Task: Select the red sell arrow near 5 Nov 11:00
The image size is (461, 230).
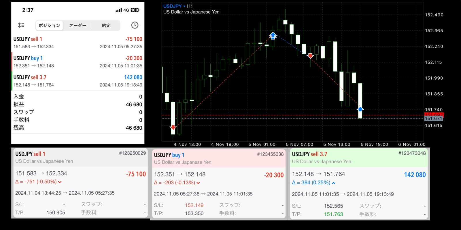Action: pos(310,56)
